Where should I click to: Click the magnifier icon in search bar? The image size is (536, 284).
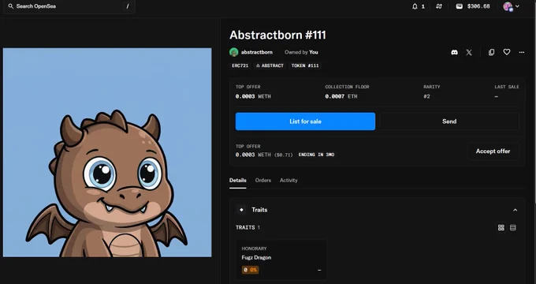click(10, 6)
